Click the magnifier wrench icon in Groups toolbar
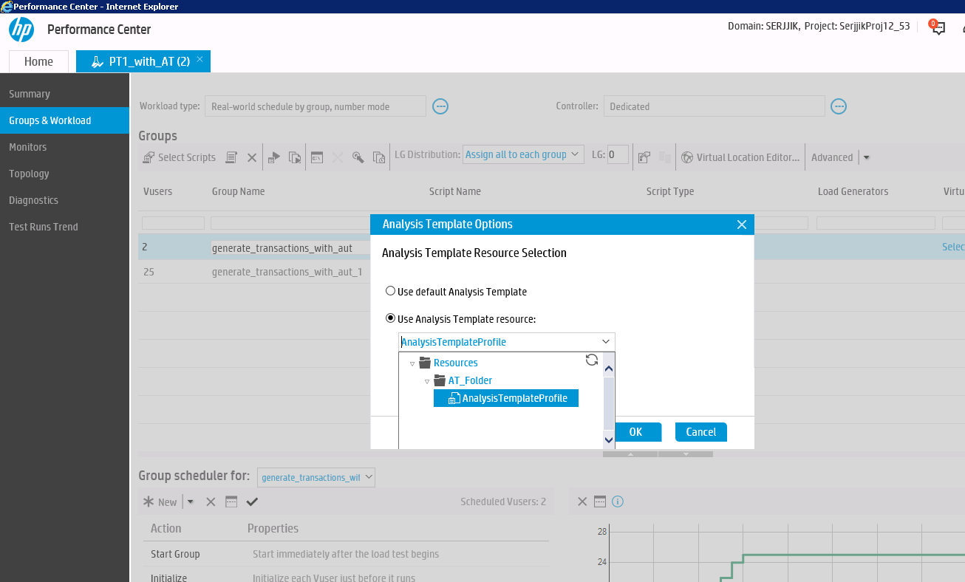Screen dimensions: 965x582 [x=358, y=157]
